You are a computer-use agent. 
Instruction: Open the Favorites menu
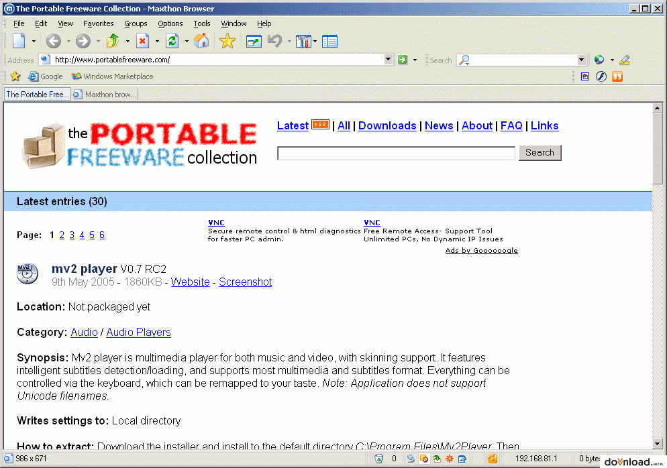pyautogui.click(x=98, y=23)
